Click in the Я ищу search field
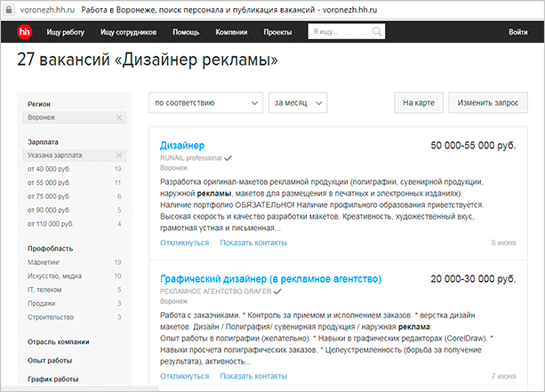 click(x=342, y=32)
